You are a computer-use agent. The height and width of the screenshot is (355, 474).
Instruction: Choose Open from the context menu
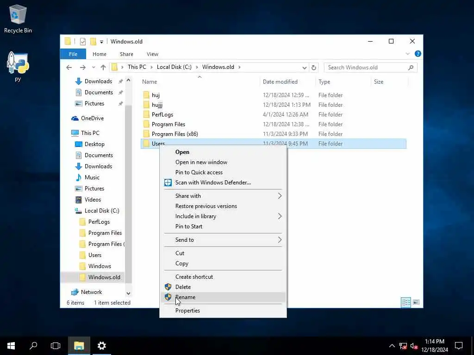coord(223,152)
